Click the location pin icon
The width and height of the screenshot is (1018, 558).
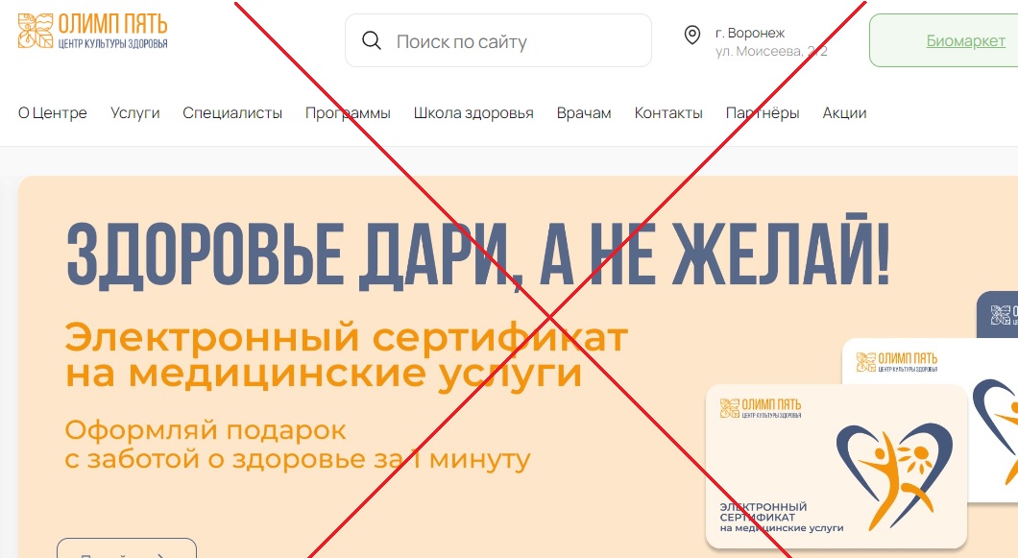tap(692, 35)
